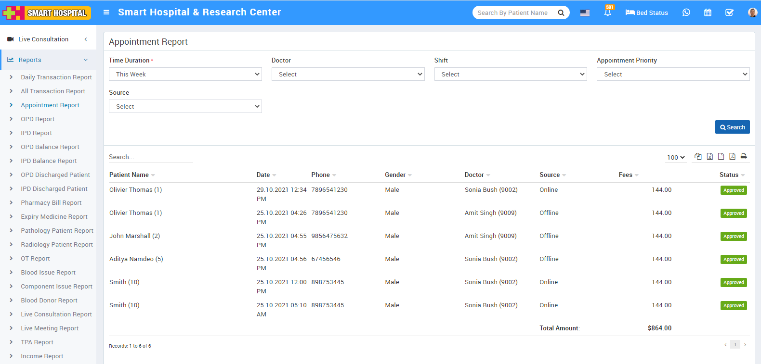Open the task checklist icon
This screenshot has height=364, width=761.
point(729,13)
